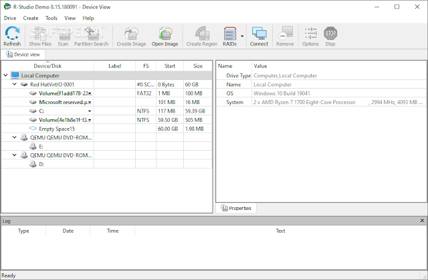The width and height of the screenshot is (428, 280).
Task: Click the E: disc icon
Action: tap(33, 147)
